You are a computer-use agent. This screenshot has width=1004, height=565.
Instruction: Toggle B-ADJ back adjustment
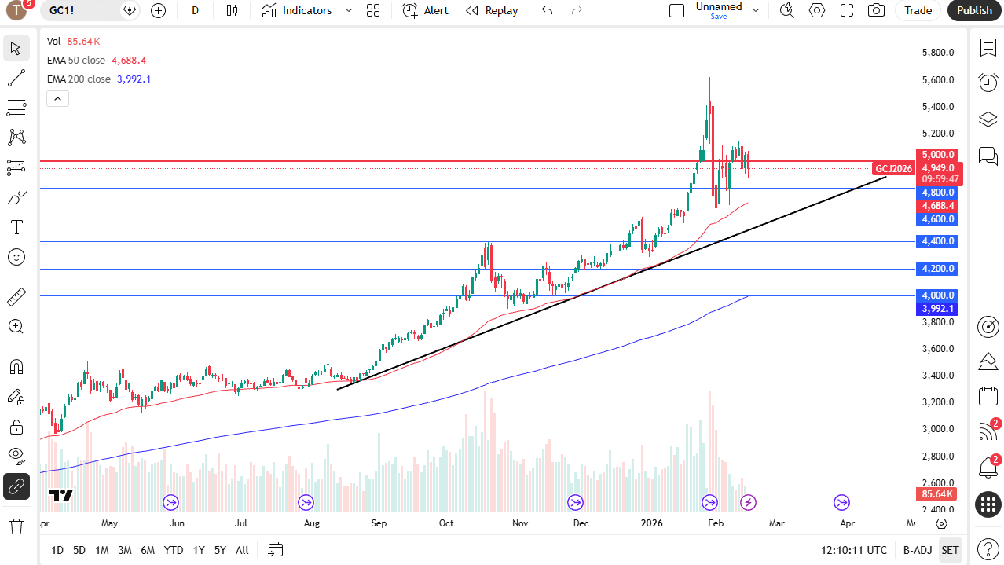click(x=917, y=550)
